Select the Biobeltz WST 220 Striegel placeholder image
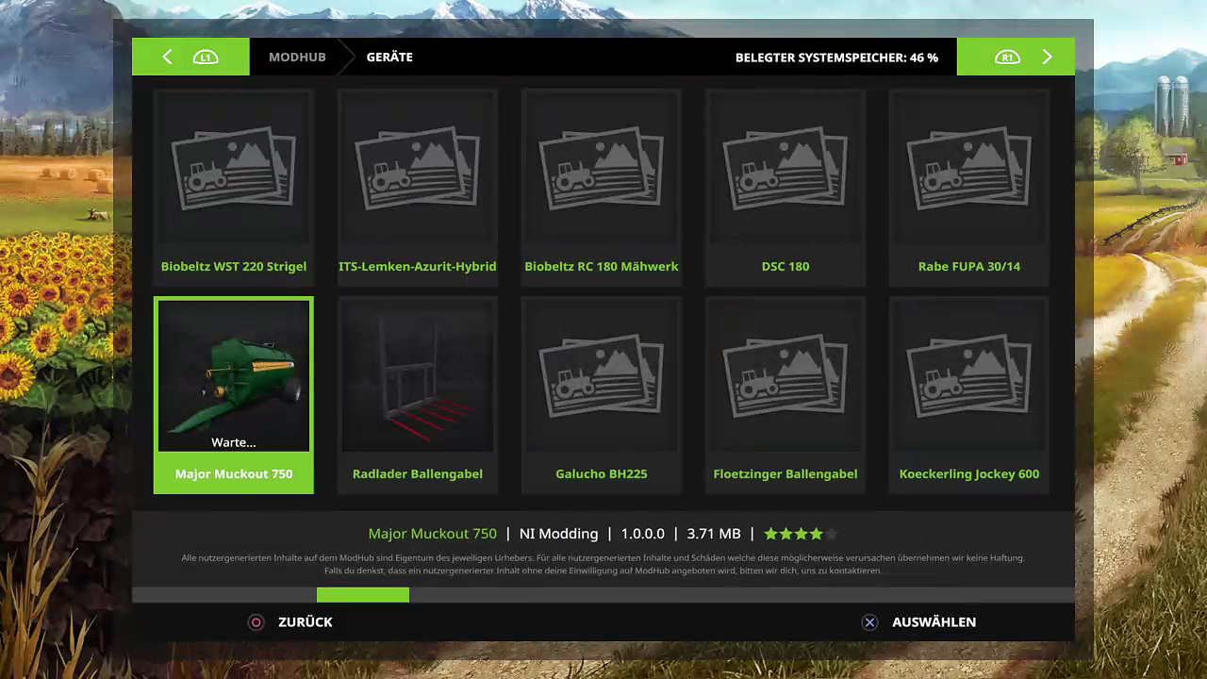1207x679 pixels. (234, 170)
